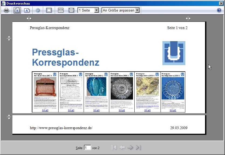Click the page number input field
225x155 pixels.
click(x=87, y=148)
